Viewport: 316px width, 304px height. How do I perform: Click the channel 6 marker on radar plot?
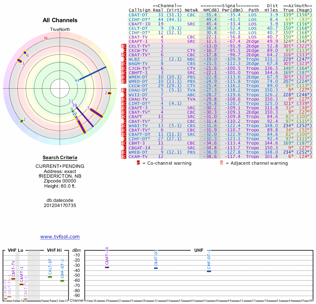click(x=25, y=53)
